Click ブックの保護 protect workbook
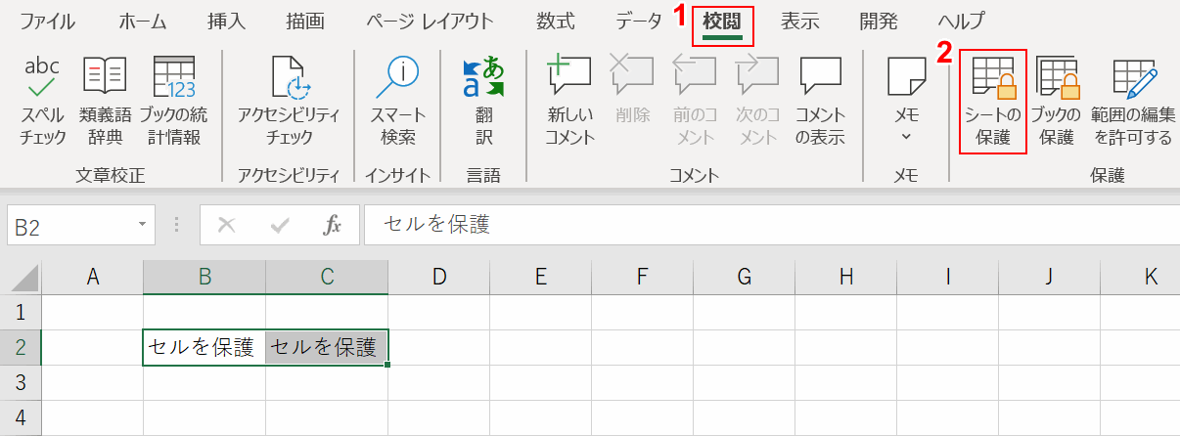 tap(1057, 101)
